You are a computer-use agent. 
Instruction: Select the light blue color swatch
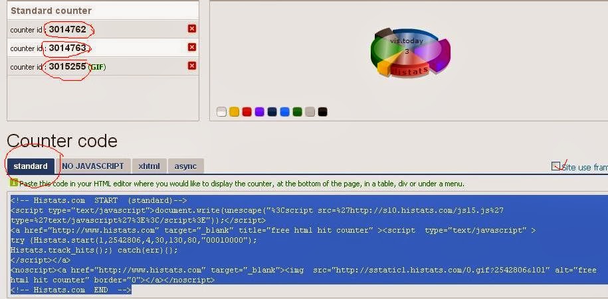[284, 112]
